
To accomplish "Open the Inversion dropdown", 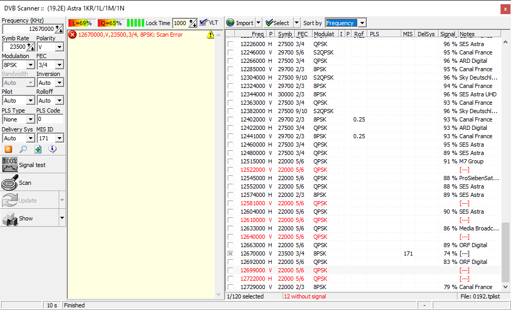I will pos(59,83).
